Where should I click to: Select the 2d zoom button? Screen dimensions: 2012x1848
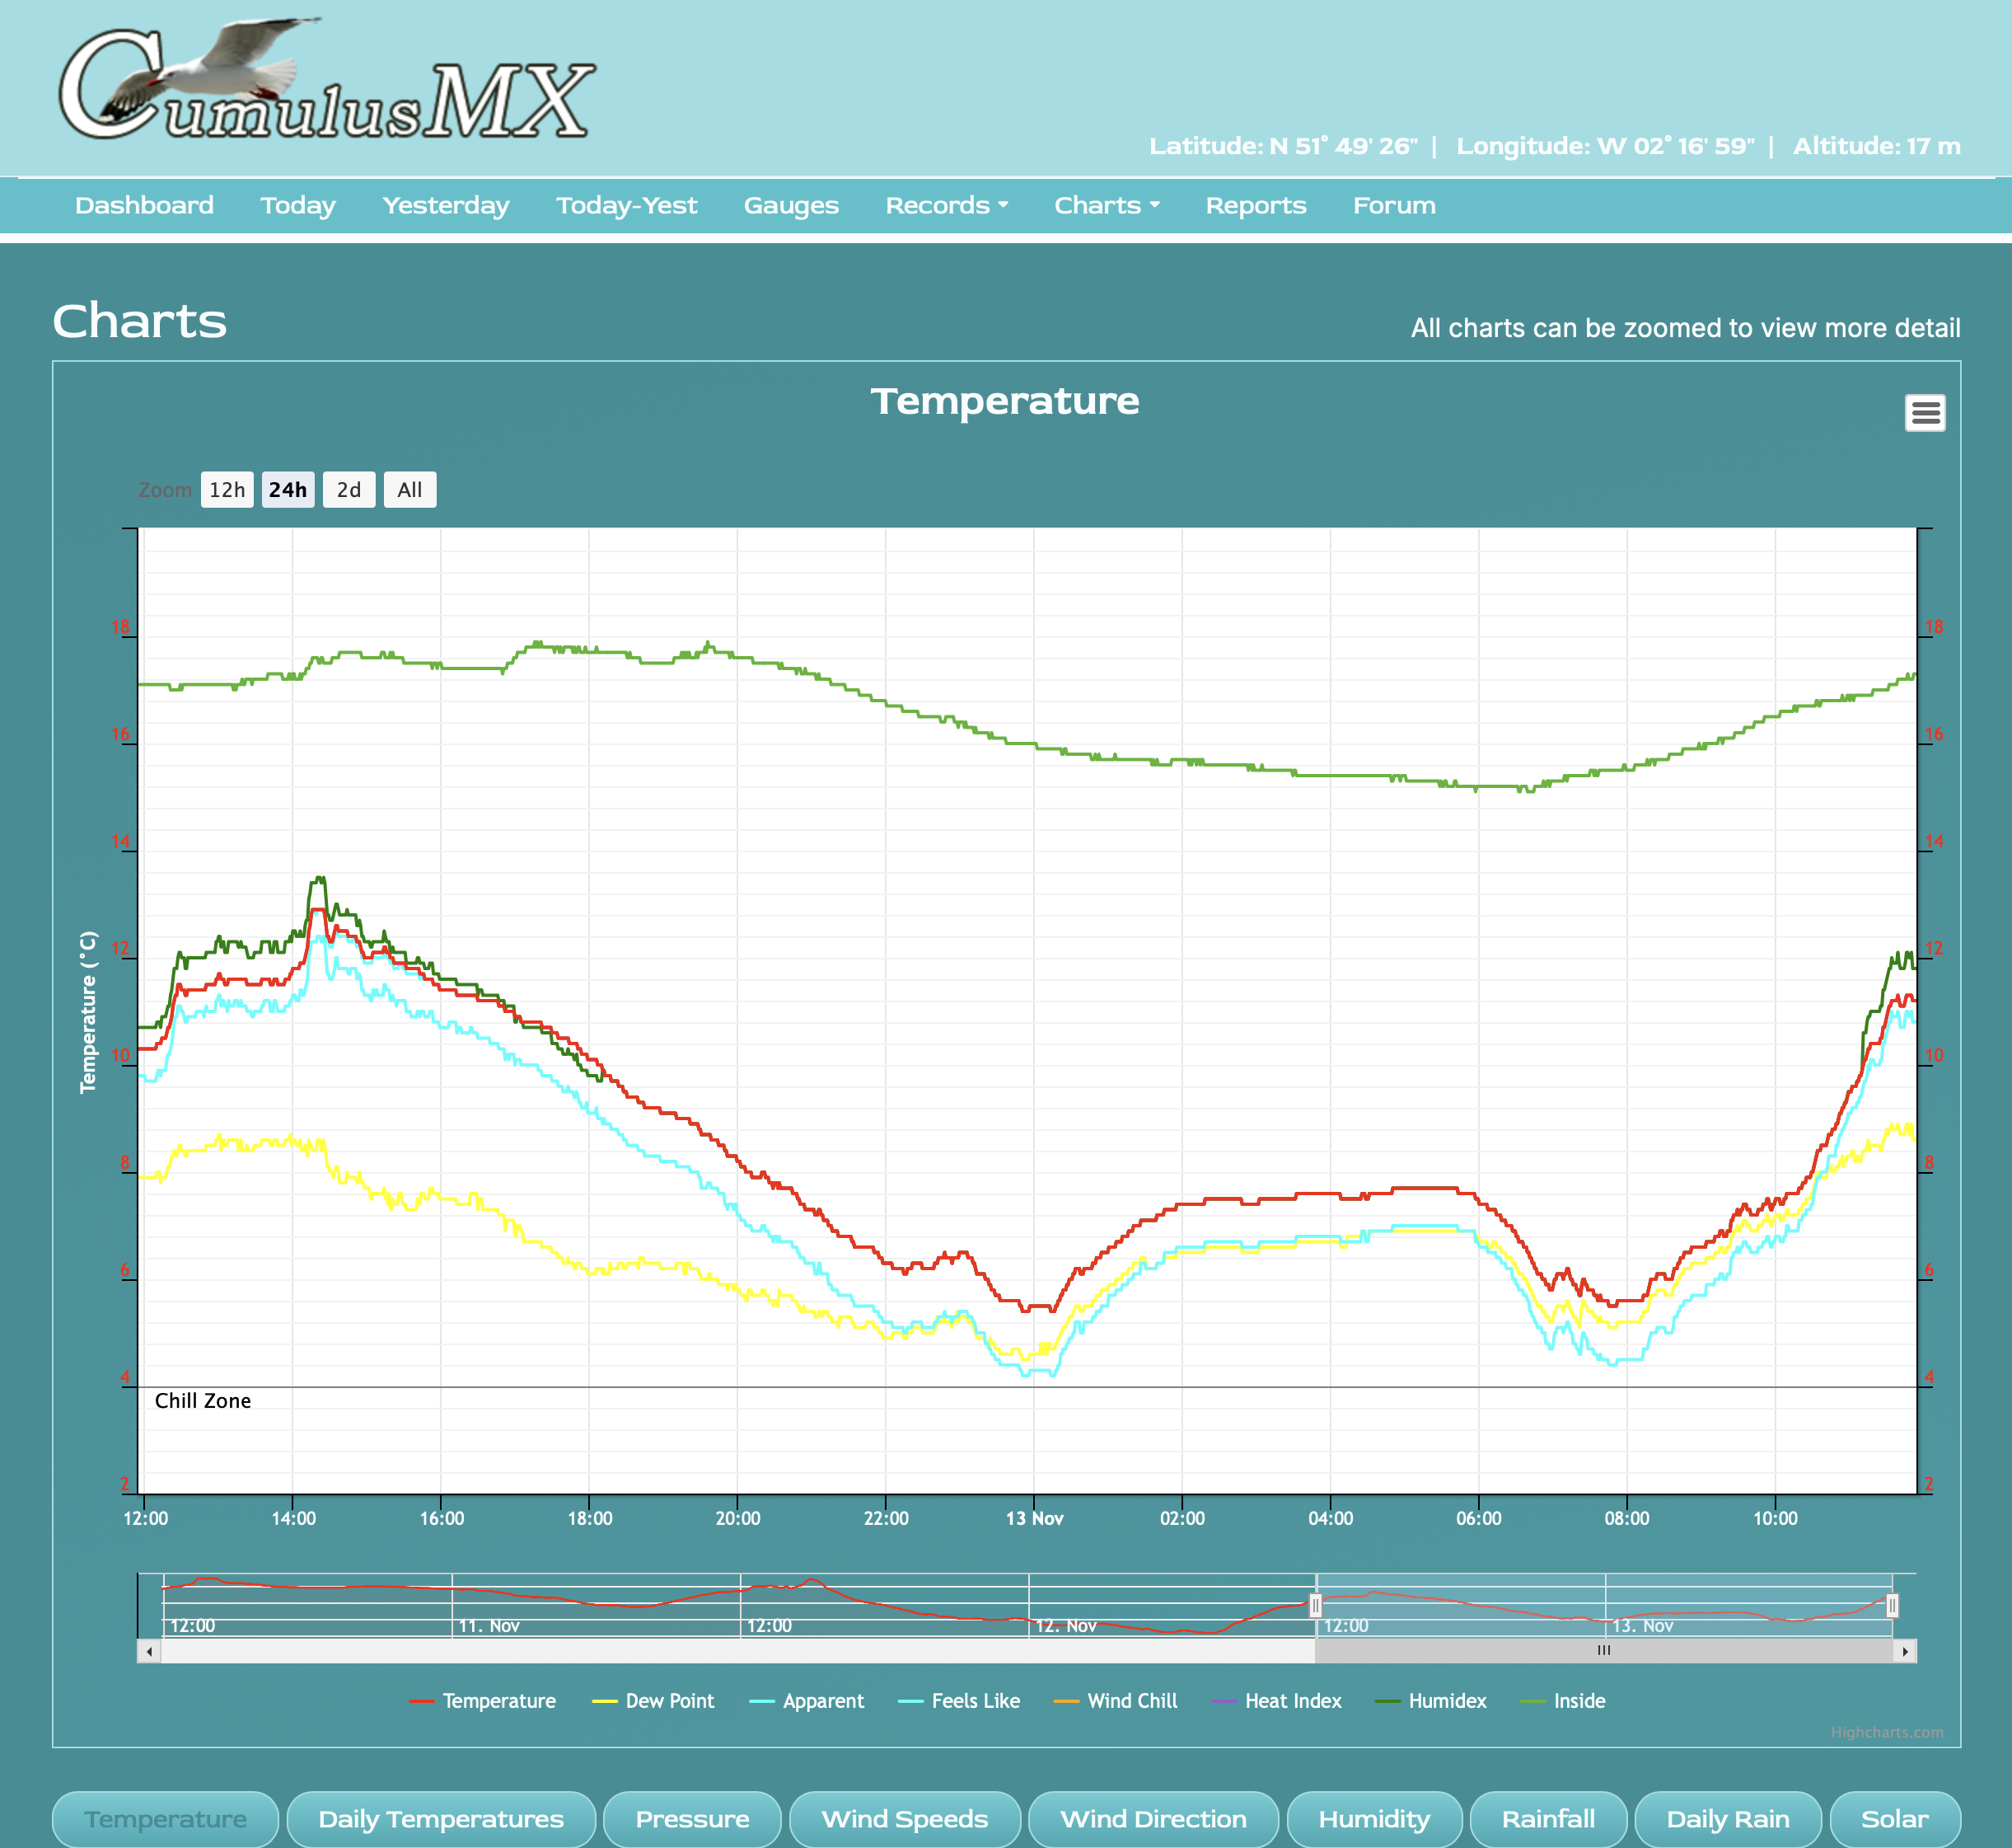click(x=348, y=490)
